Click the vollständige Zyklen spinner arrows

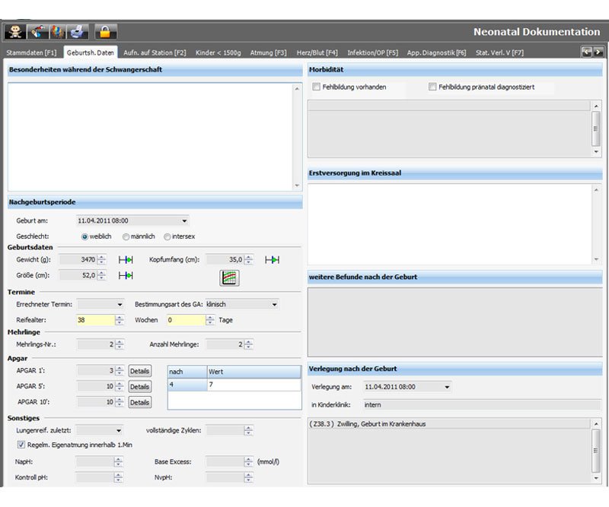point(249,430)
